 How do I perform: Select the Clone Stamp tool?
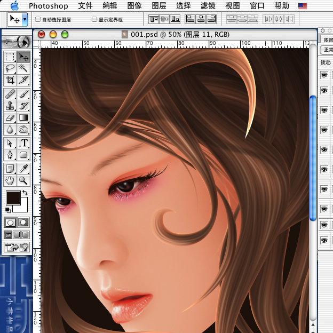(x=10, y=106)
